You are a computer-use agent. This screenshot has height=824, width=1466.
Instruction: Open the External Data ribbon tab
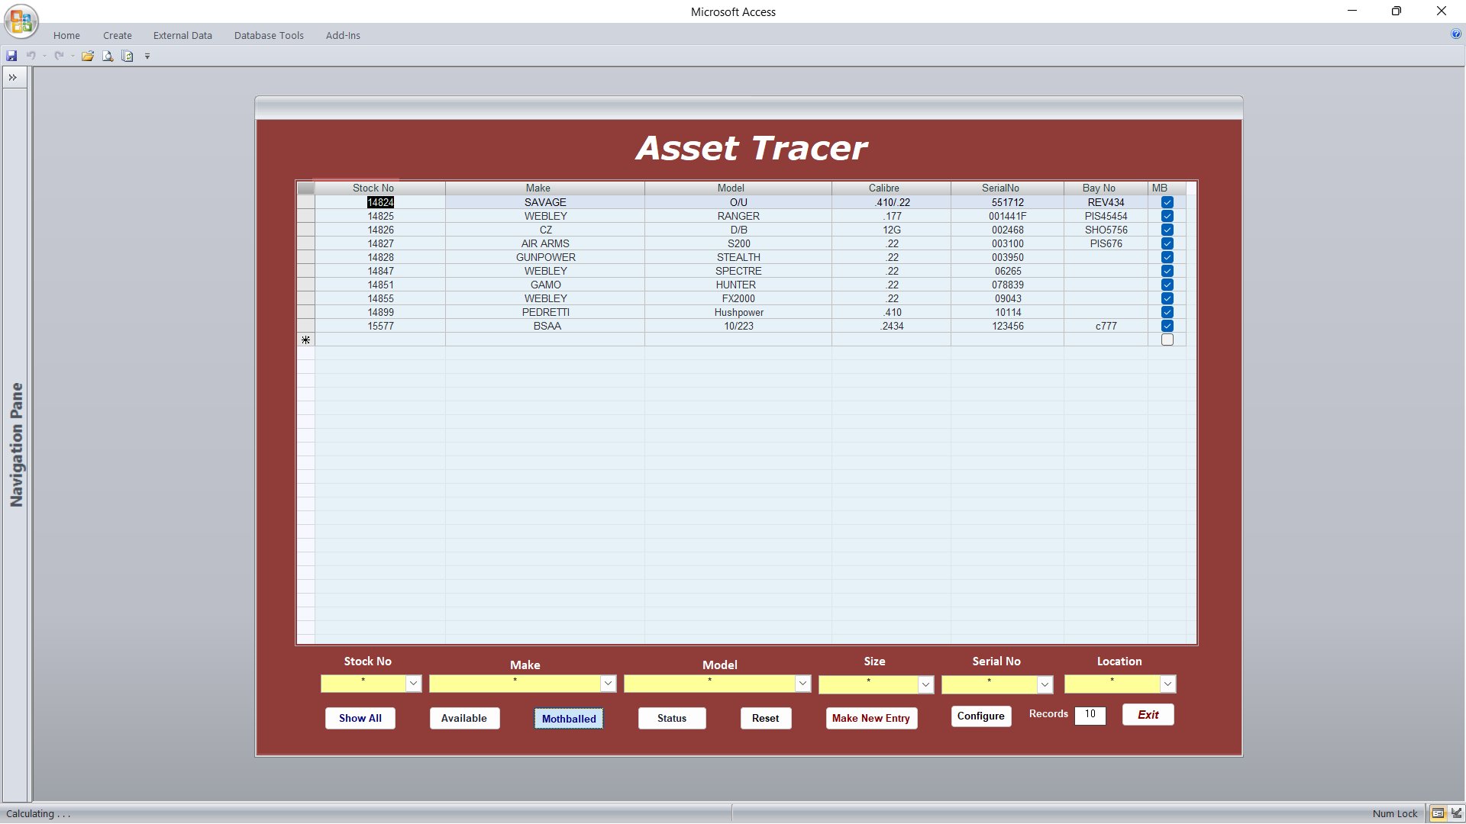[182, 35]
